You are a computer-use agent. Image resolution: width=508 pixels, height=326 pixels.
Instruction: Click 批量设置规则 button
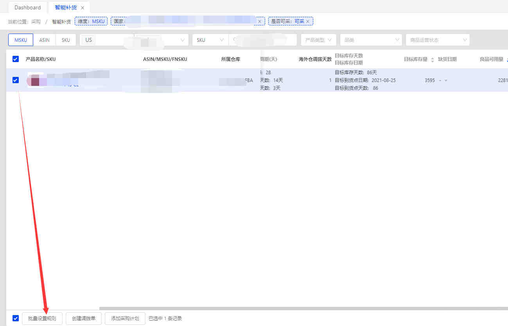point(42,319)
